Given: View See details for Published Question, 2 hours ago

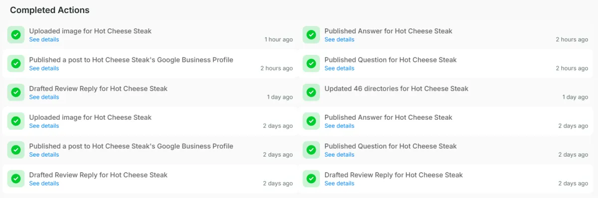Looking at the screenshot, I should point(339,68).
